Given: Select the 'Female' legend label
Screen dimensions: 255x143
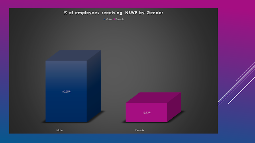Looking at the screenshot, I should coord(120,19).
